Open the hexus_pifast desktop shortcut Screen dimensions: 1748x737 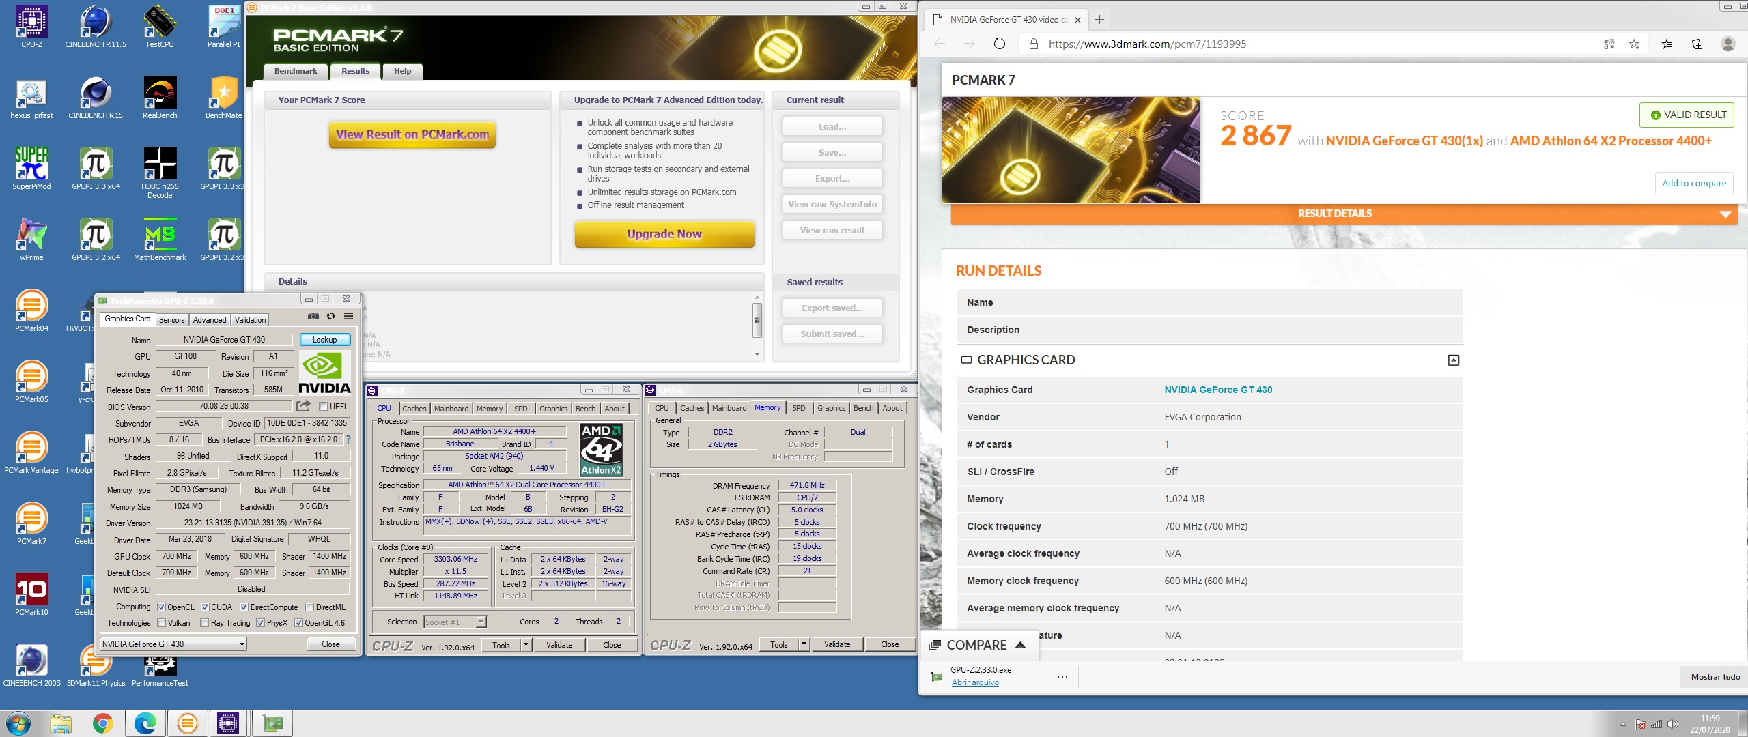click(31, 98)
